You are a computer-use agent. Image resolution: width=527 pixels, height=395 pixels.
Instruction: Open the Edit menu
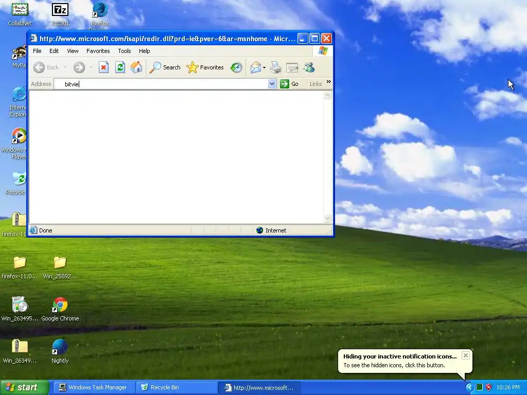[x=54, y=51]
